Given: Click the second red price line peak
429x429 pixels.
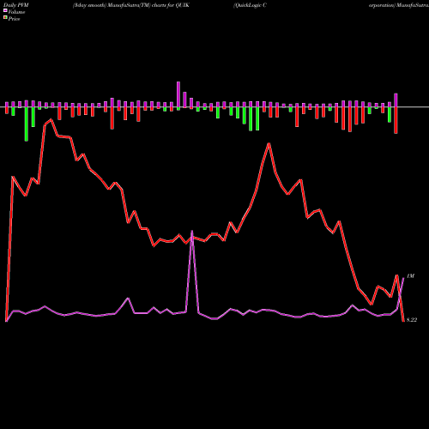Looking at the screenshot, I should point(269,143).
